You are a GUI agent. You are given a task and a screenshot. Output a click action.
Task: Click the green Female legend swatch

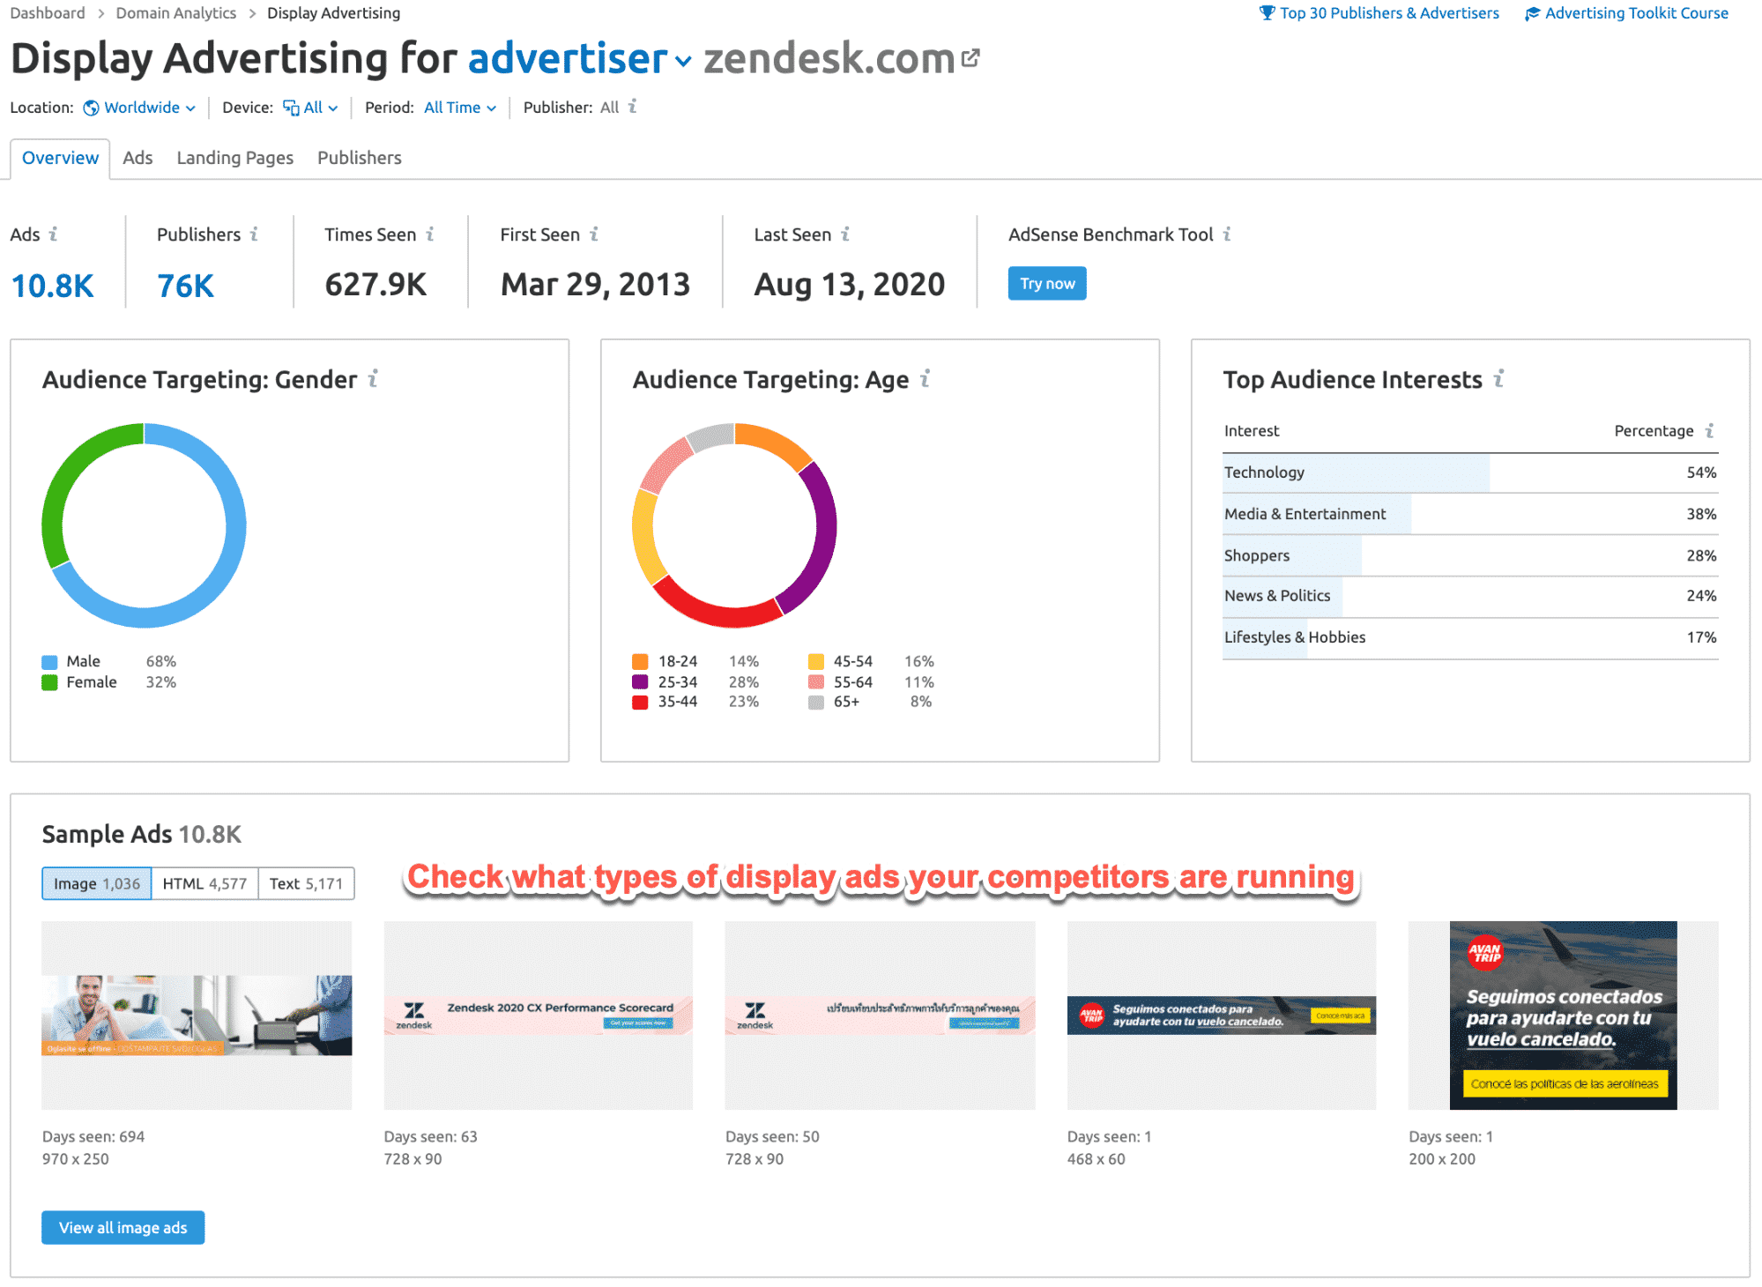tap(48, 681)
